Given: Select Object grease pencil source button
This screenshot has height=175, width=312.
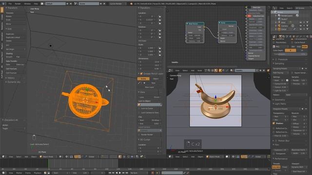Looking at the screenshot, I should [156, 79].
